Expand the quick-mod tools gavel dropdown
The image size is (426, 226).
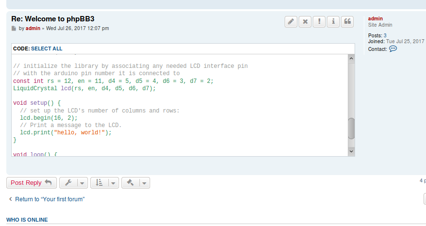(144, 183)
